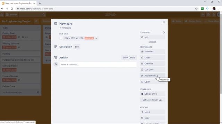Click Add another card in To Do
222x124 pixels.
pos(13,93)
